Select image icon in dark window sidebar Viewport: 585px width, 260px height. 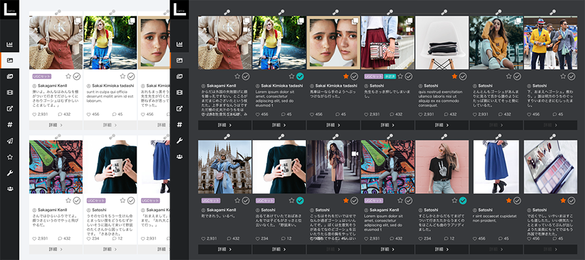[x=179, y=60]
